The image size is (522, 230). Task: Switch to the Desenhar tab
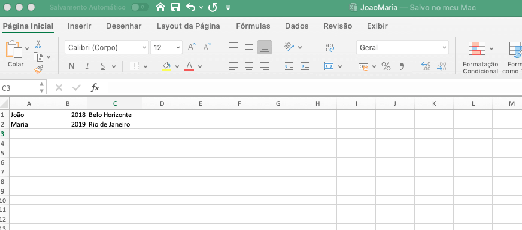click(x=123, y=26)
